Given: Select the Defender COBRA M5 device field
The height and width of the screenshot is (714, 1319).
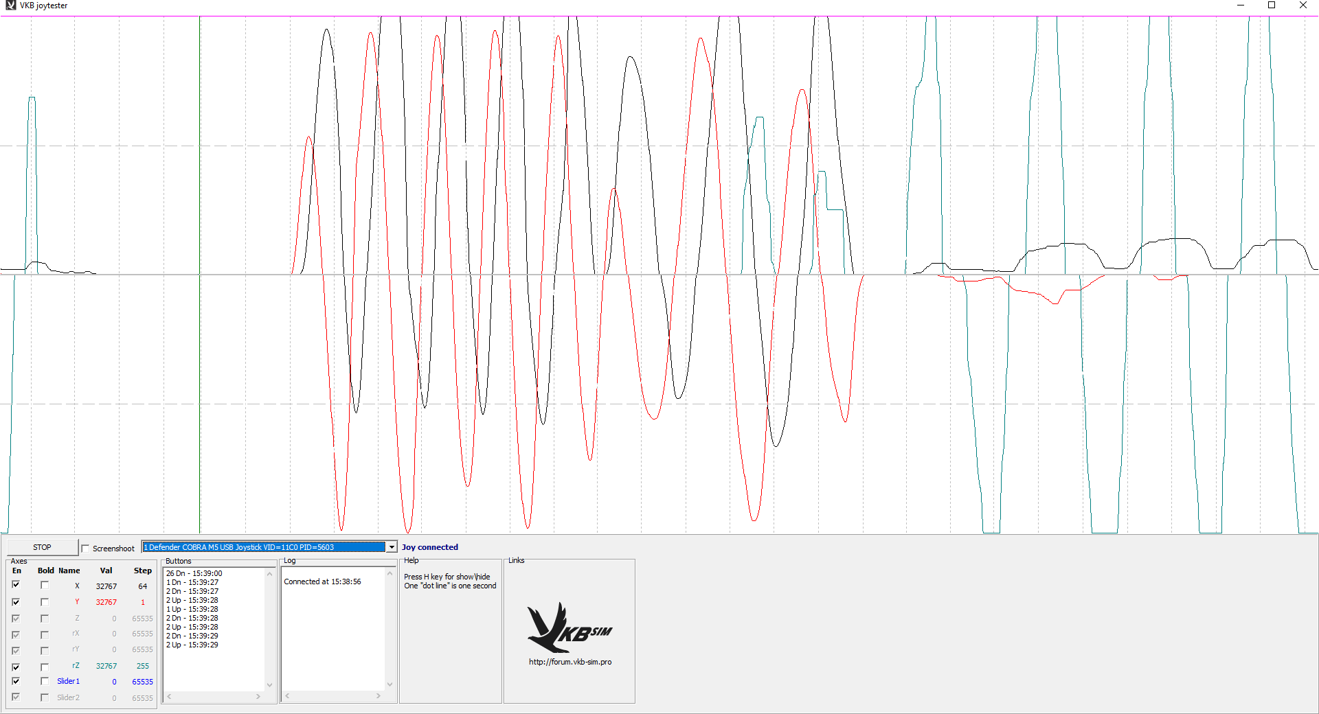Looking at the screenshot, I should click(x=264, y=547).
